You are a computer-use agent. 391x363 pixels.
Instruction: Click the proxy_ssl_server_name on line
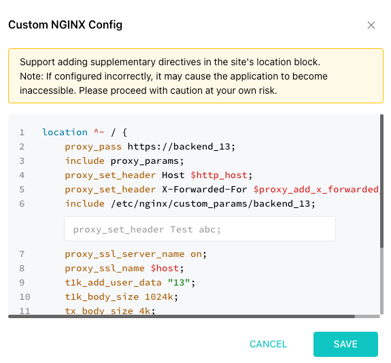click(x=135, y=254)
